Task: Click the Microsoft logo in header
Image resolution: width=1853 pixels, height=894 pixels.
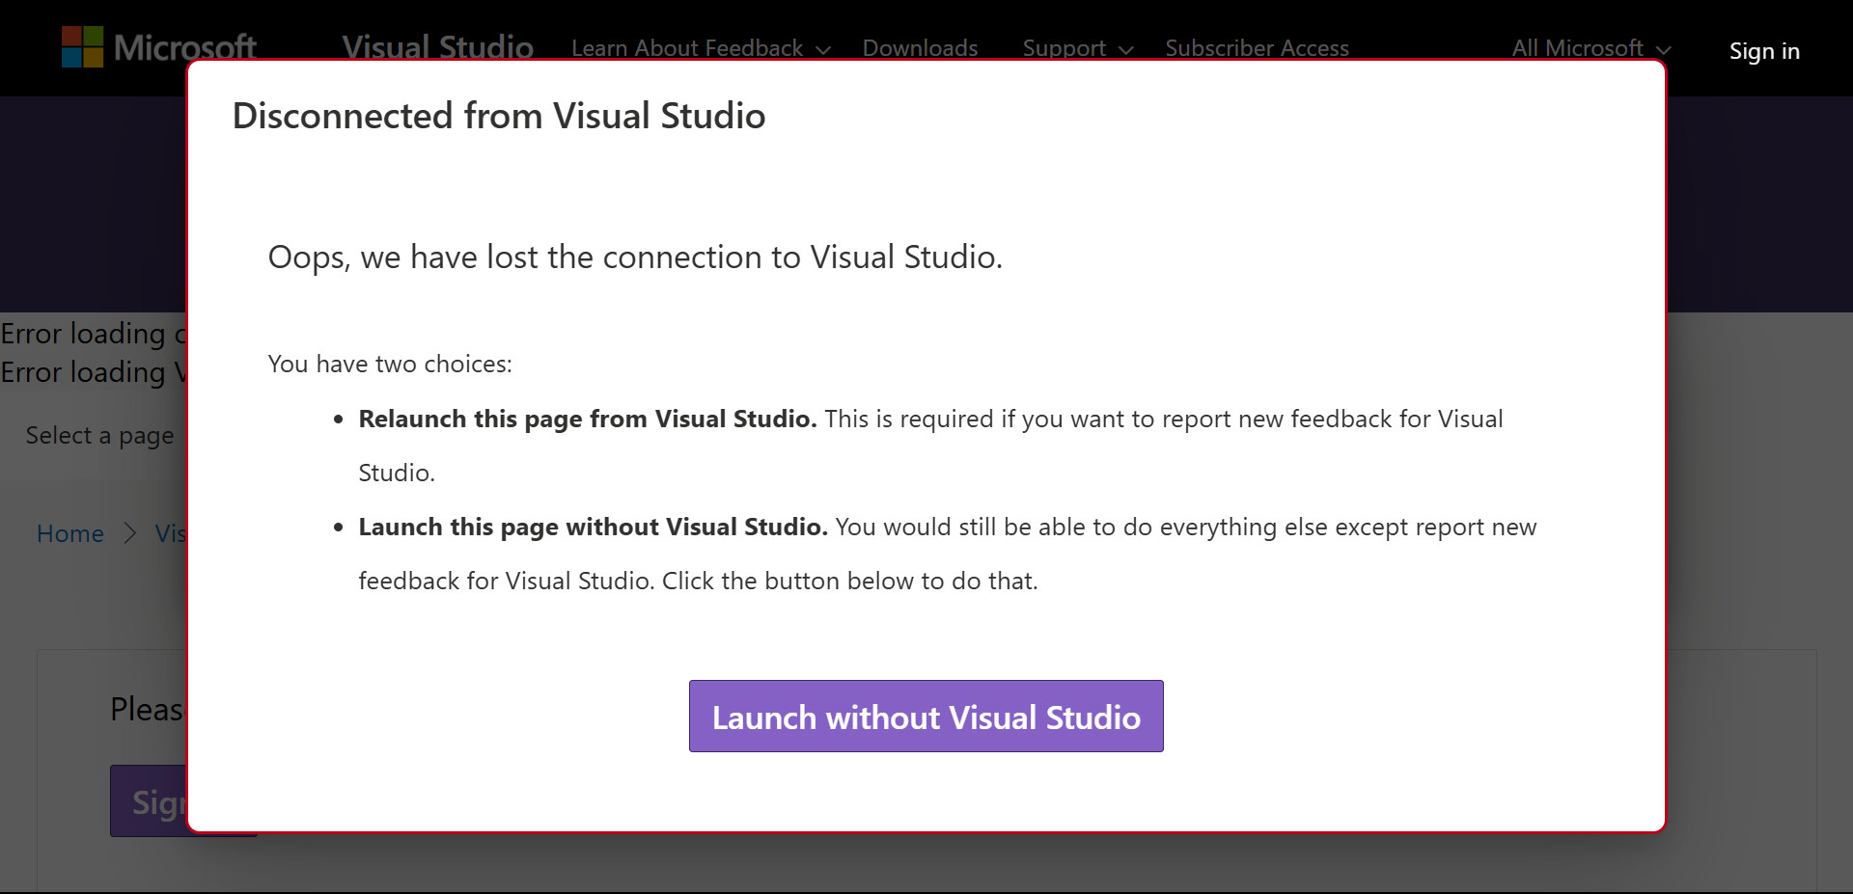Action: click(159, 46)
